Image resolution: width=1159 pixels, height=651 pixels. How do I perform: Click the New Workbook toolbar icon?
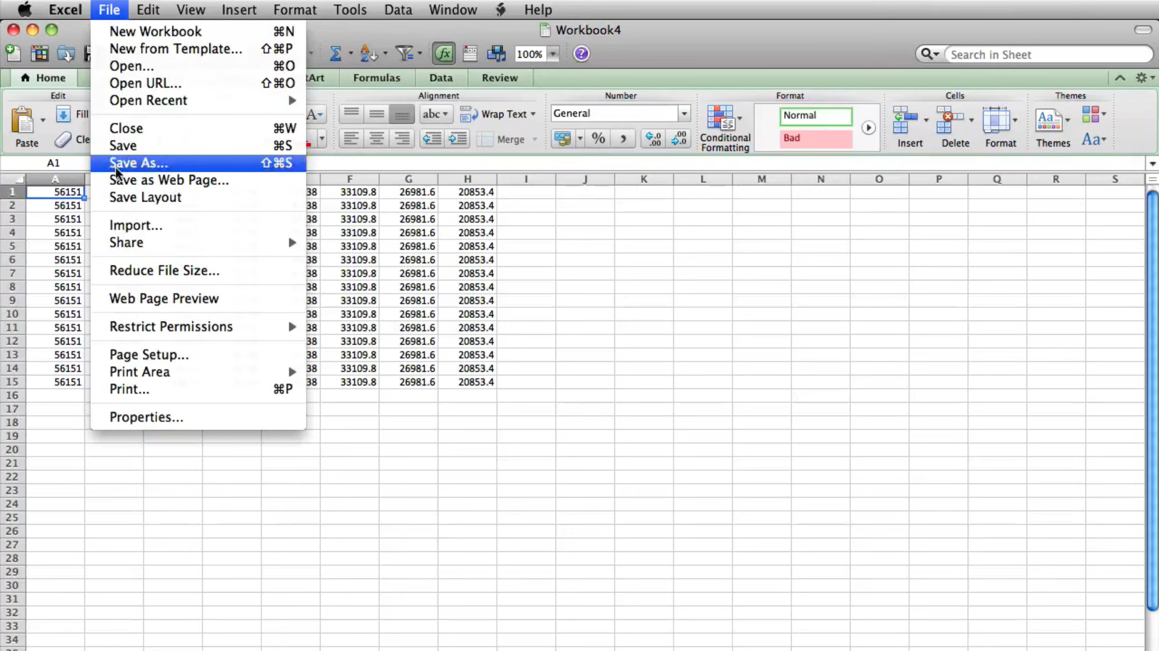point(13,54)
